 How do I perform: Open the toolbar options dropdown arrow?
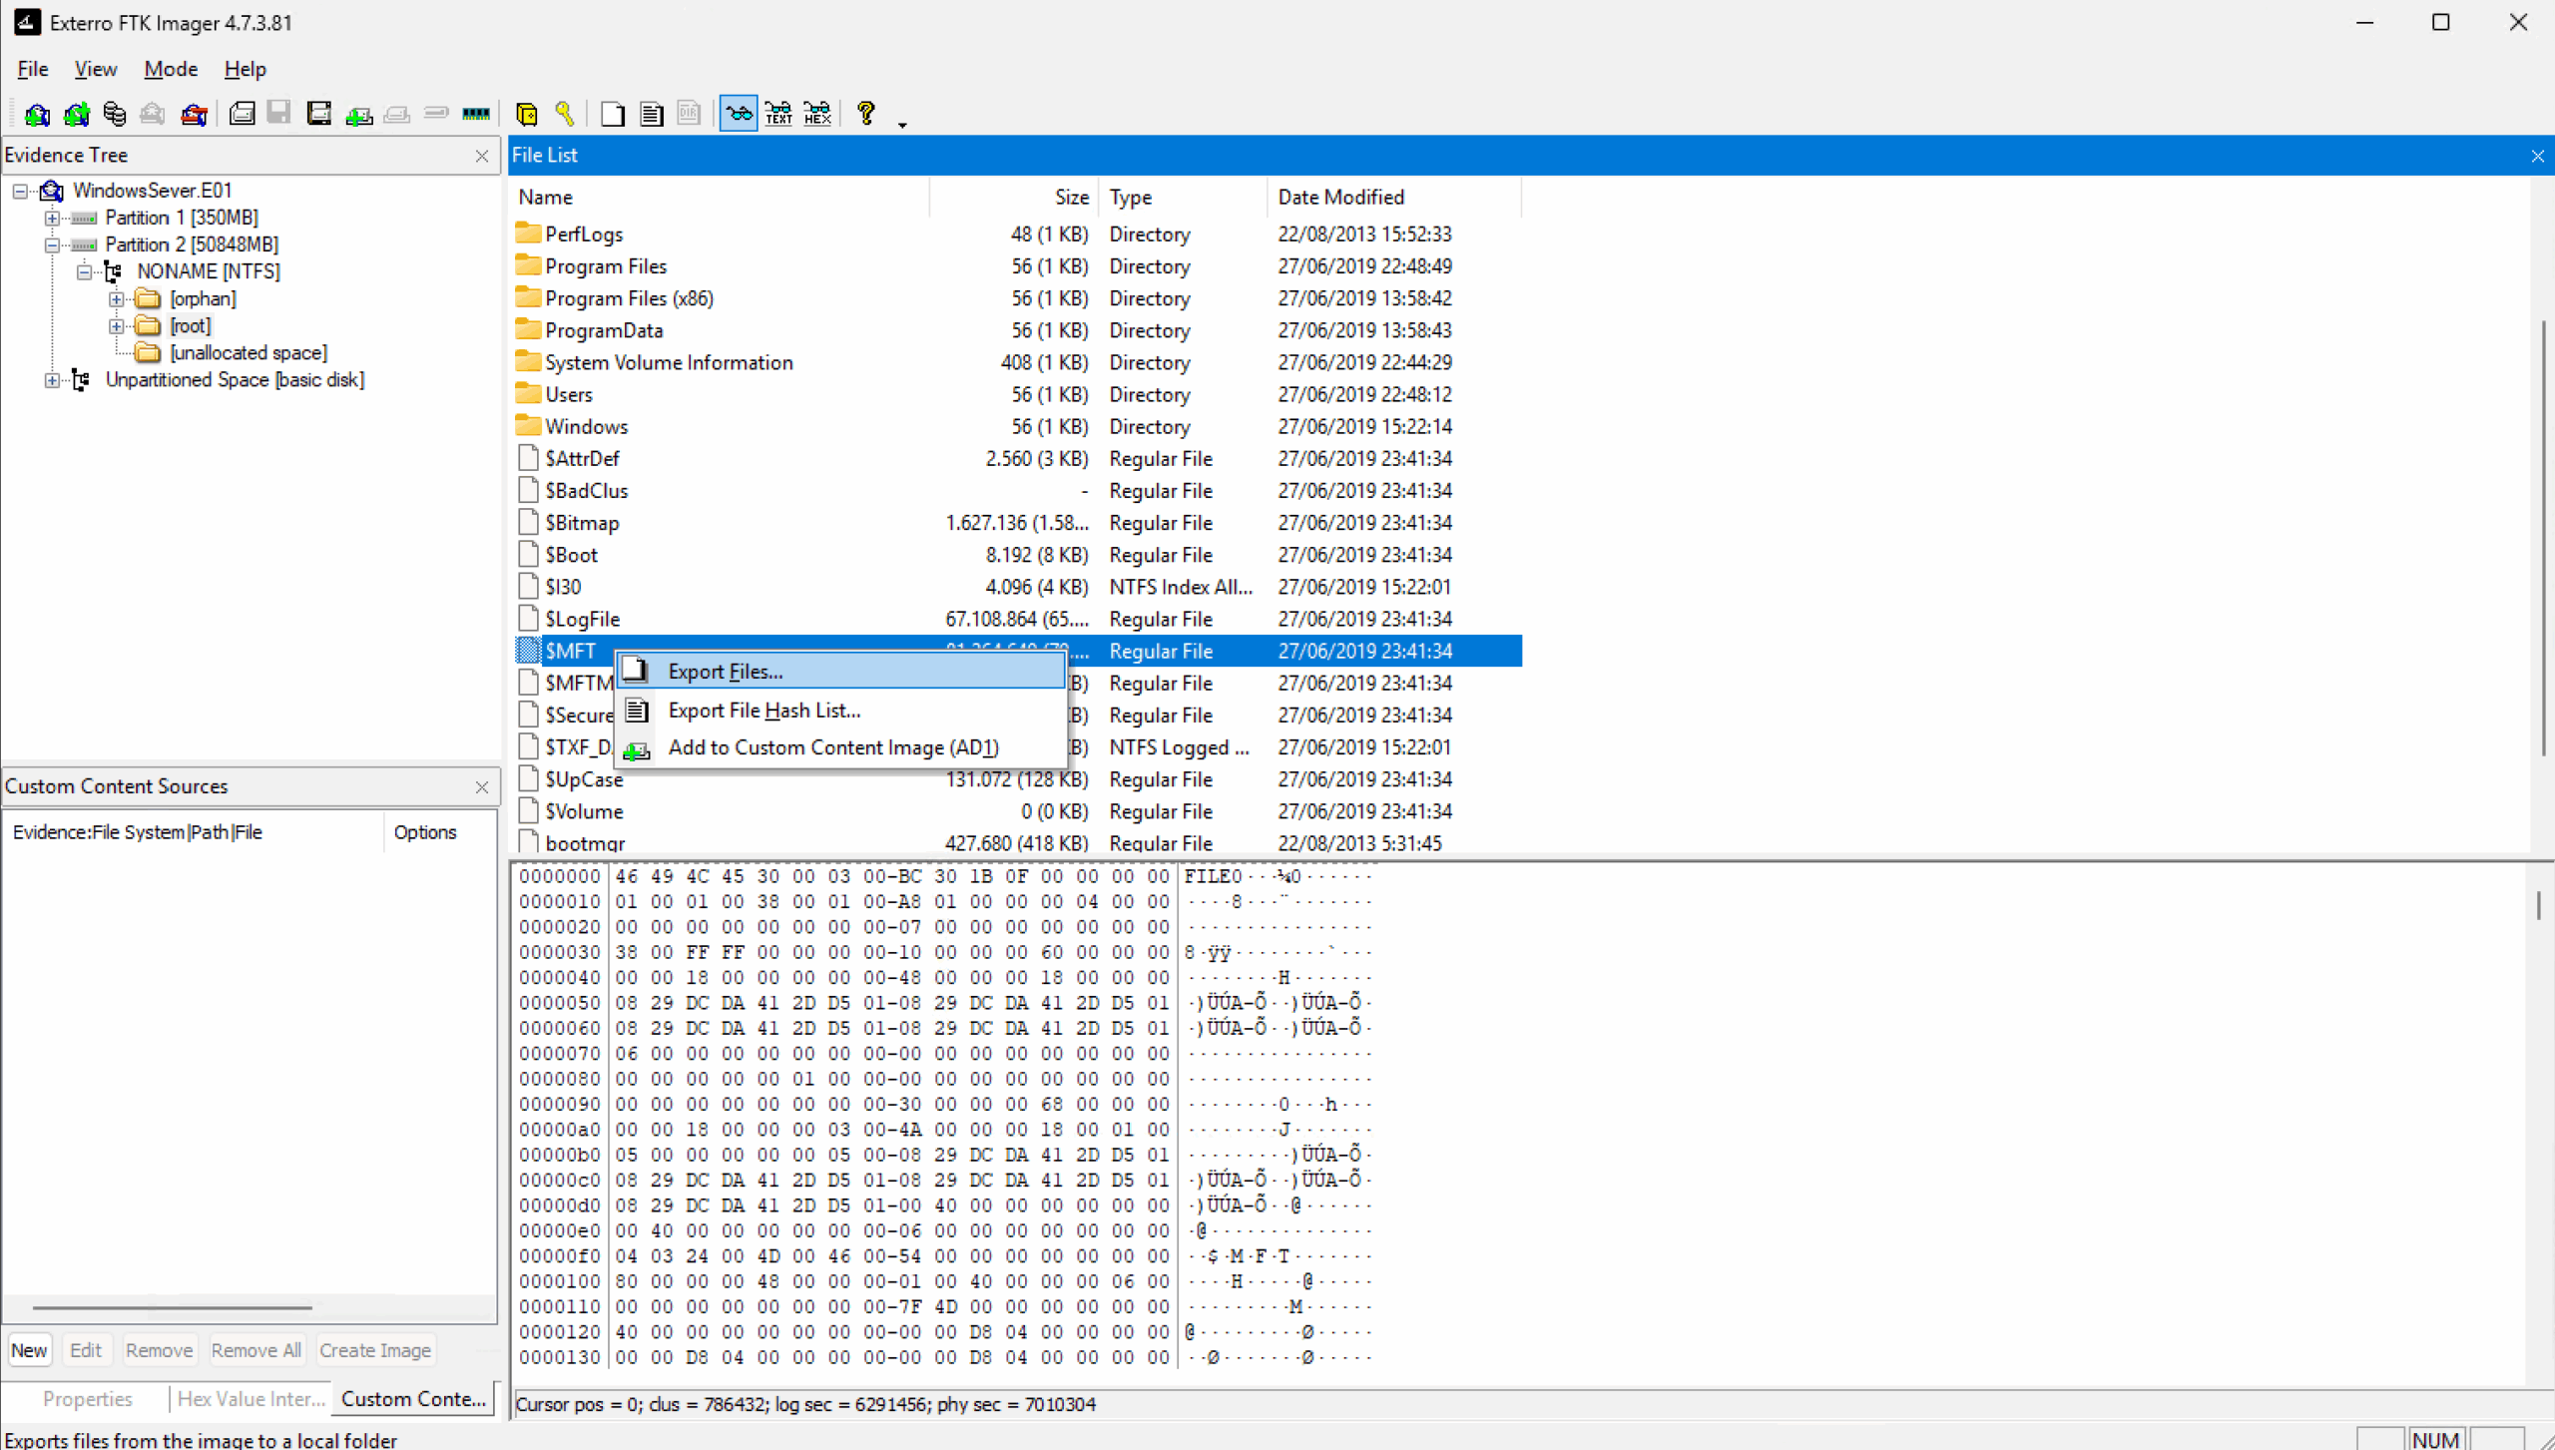pos(902,125)
